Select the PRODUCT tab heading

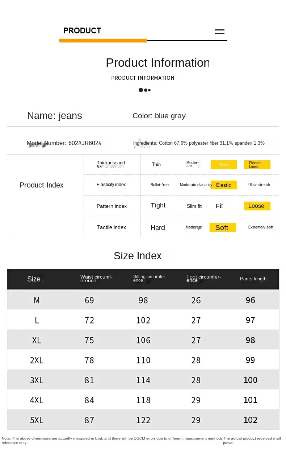coord(82,30)
